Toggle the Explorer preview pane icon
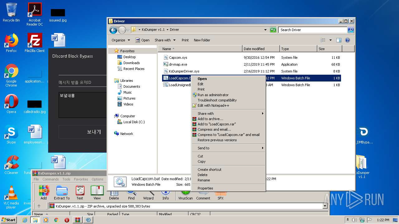This screenshot has height=224, width=399. click(x=339, y=40)
